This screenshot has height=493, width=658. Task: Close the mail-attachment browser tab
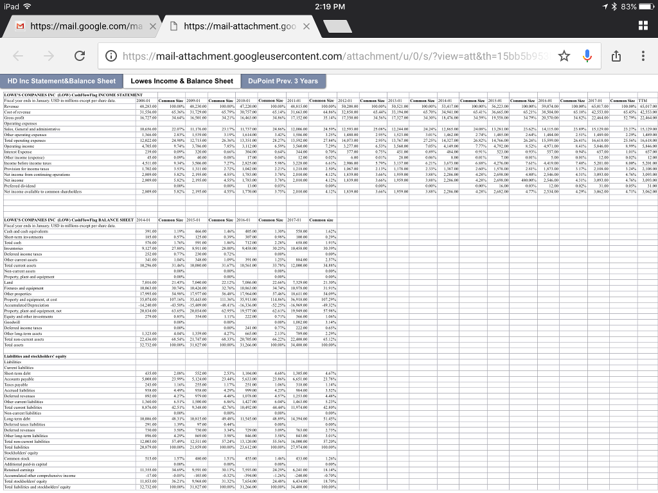pos(307,27)
